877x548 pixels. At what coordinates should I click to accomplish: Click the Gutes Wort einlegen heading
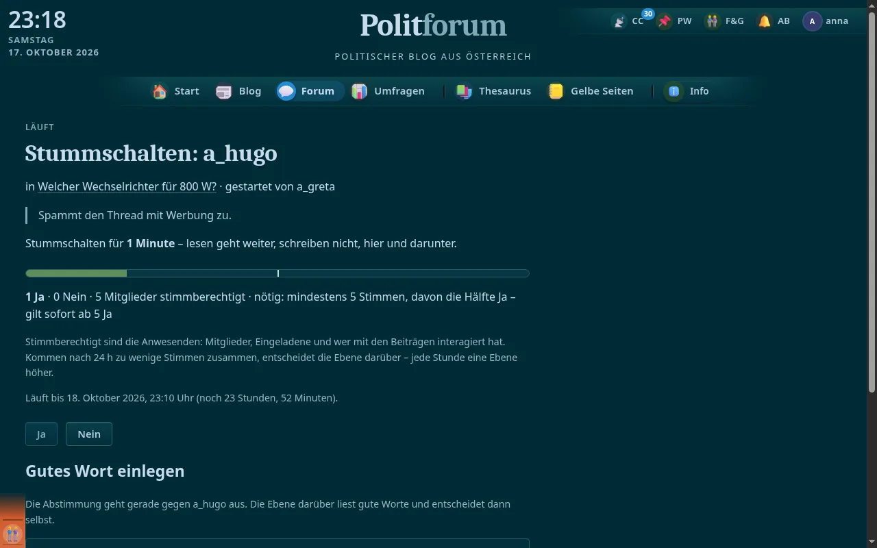click(x=105, y=471)
